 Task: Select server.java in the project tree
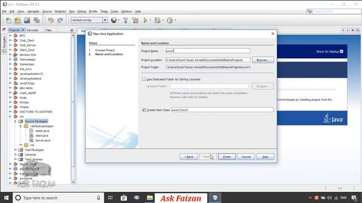tap(43, 140)
